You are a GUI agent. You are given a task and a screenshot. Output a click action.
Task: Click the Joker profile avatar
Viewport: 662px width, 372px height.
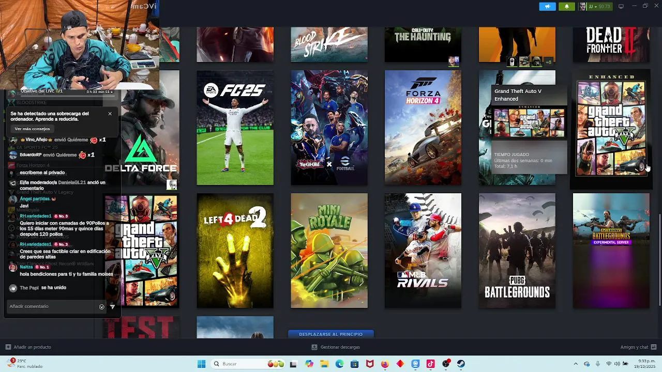pos(582,6)
